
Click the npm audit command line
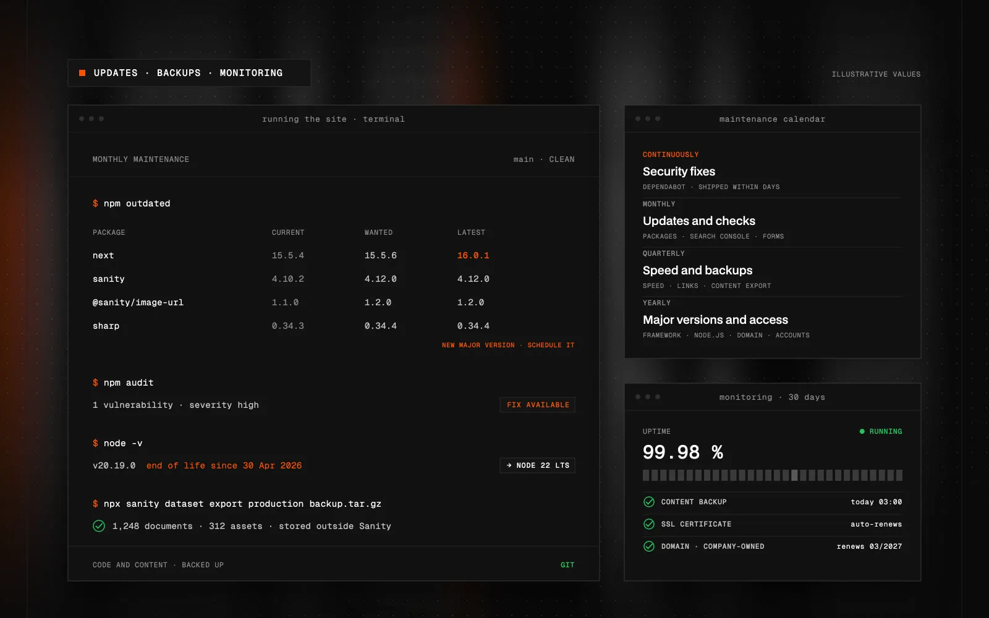point(123,383)
